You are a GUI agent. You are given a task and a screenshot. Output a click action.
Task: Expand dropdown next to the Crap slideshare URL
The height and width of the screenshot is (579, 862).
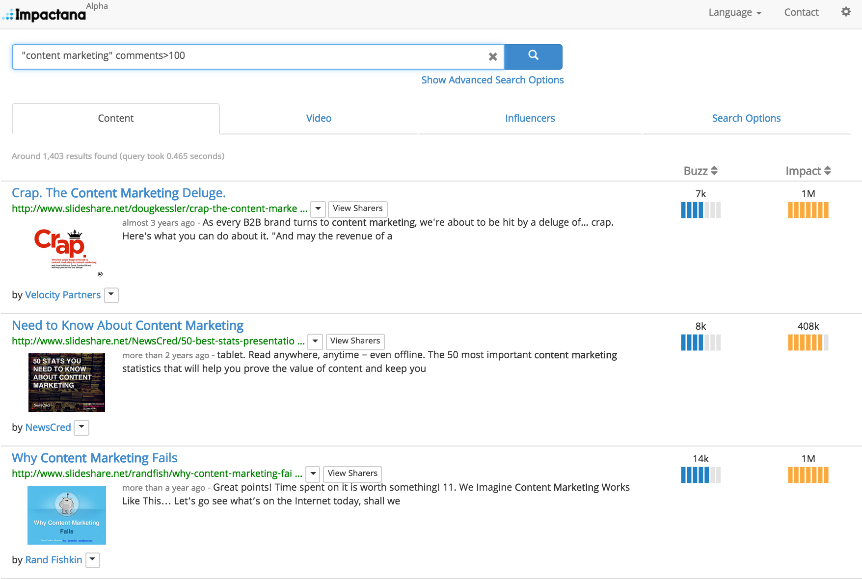tap(318, 209)
